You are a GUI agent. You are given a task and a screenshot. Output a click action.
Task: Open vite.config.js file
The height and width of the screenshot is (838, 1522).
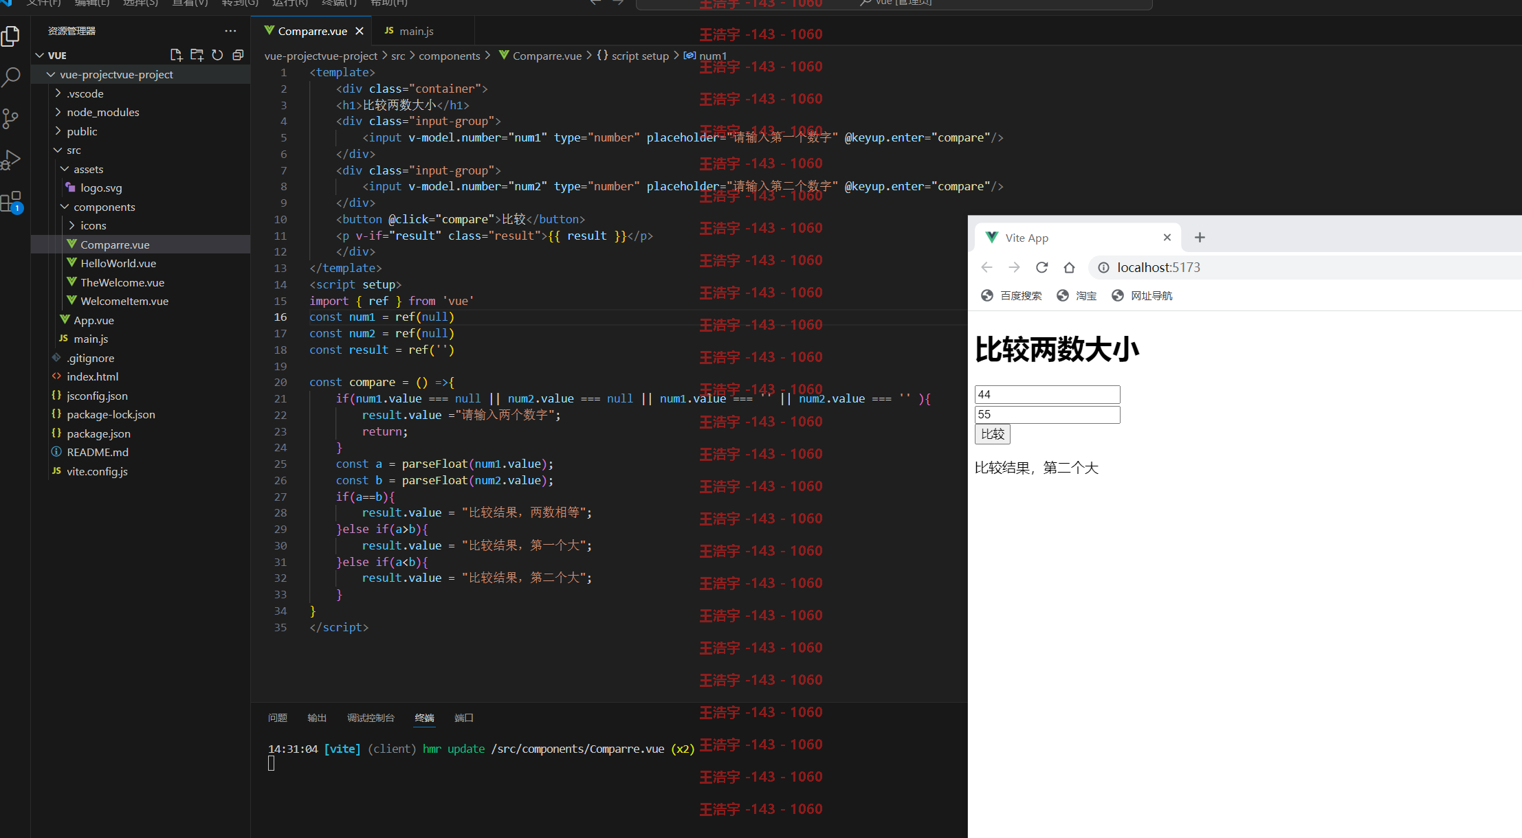pyautogui.click(x=97, y=471)
